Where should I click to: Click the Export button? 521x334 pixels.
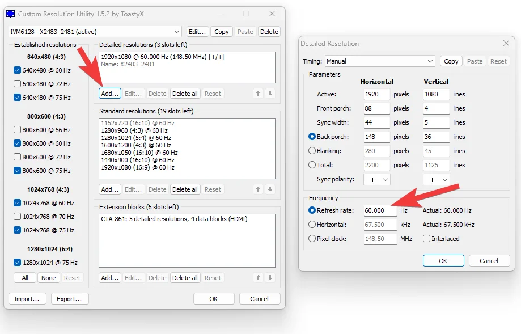click(x=70, y=298)
